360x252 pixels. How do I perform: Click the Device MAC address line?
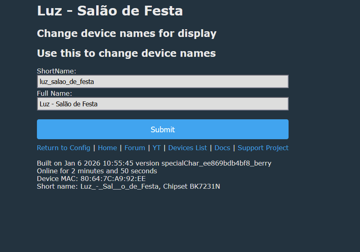point(91,179)
